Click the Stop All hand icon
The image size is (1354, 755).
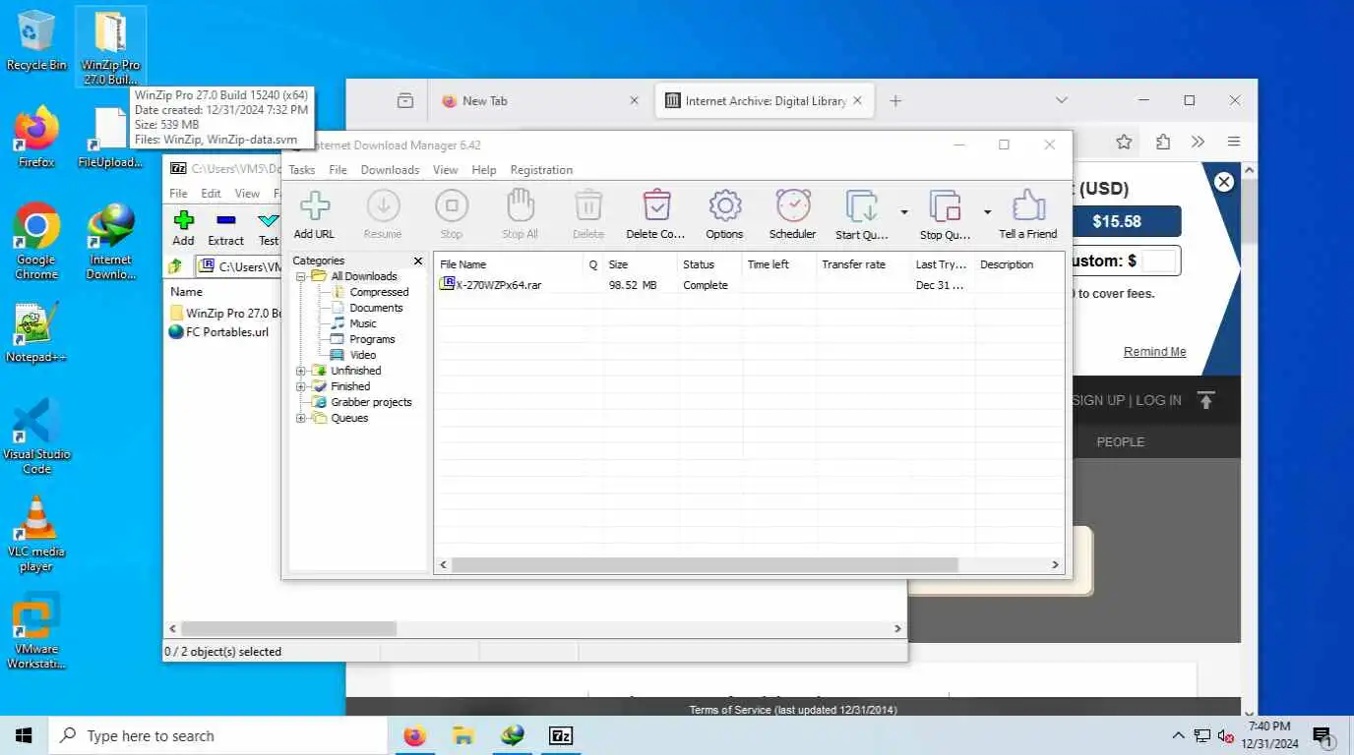520,214
